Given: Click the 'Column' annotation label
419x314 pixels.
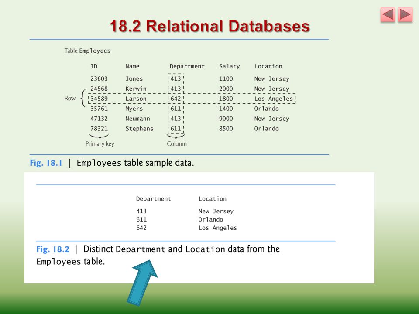Looking at the screenshot, I should 177,143.
